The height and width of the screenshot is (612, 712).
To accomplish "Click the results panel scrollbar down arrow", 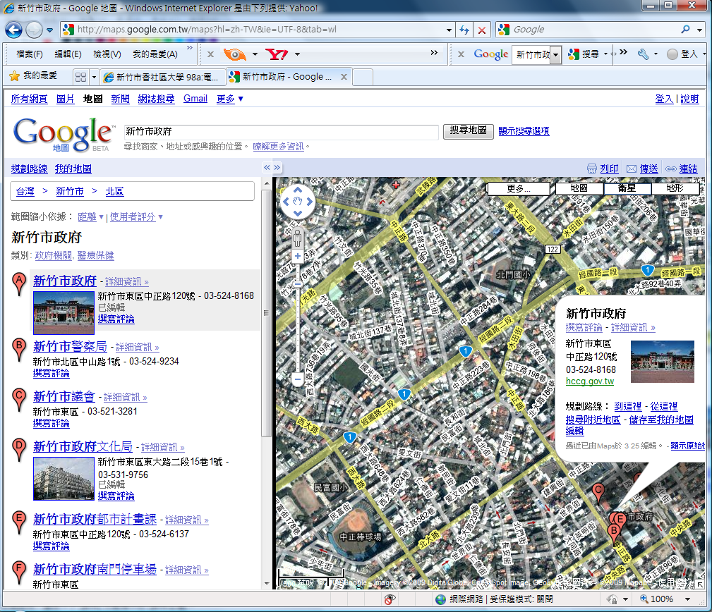I will (267, 583).
